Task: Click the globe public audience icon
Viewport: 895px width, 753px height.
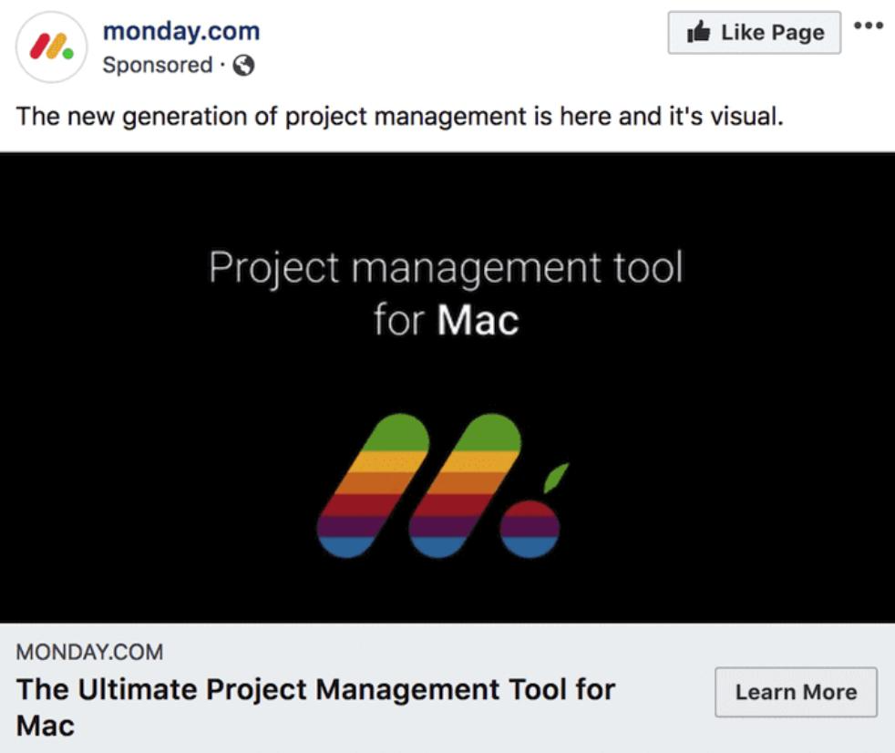Action: point(243,65)
